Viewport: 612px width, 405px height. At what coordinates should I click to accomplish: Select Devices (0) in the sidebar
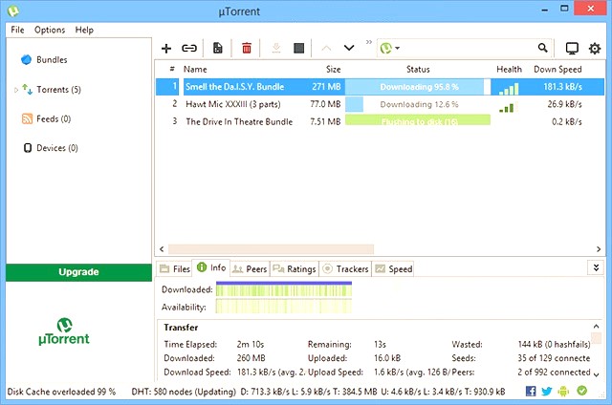pos(57,148)
